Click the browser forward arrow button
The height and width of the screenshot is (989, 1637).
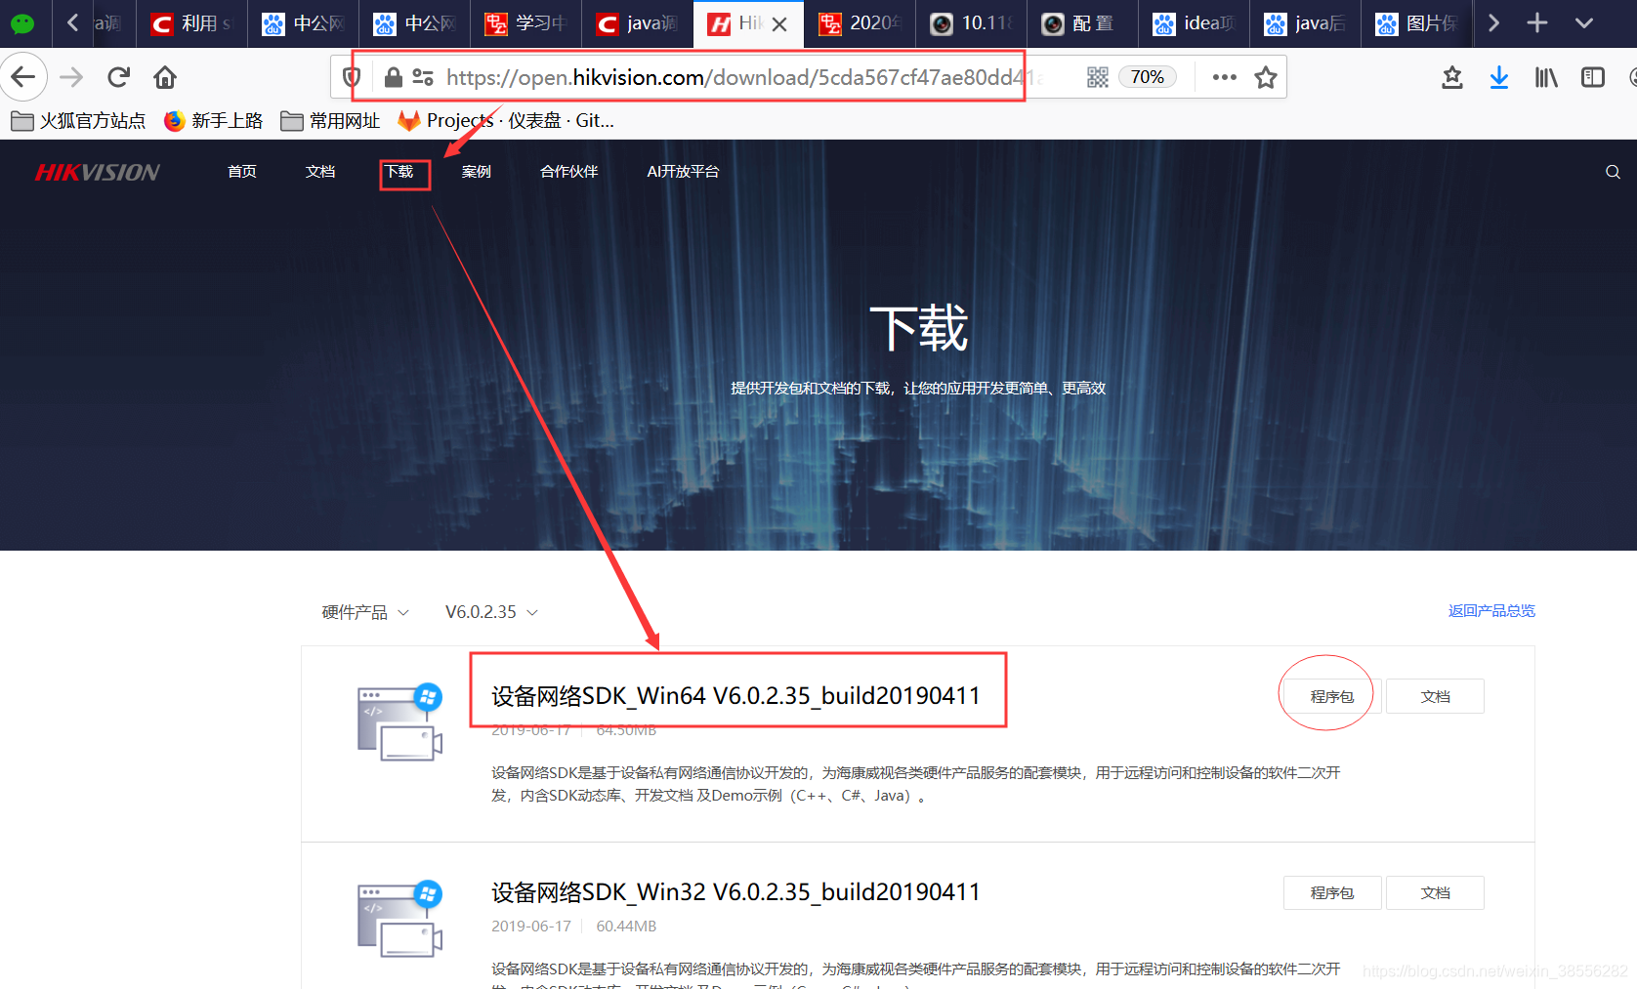click(x=71, y=77)
